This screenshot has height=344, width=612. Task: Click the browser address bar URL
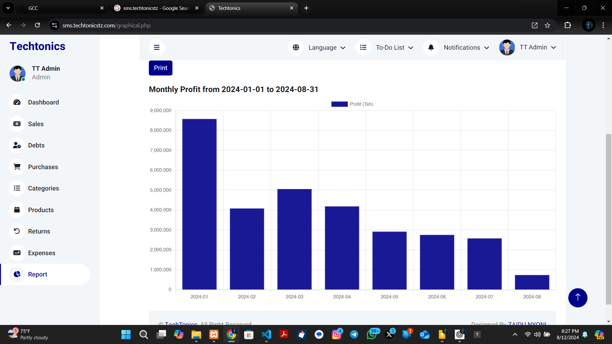pos(106,25)
